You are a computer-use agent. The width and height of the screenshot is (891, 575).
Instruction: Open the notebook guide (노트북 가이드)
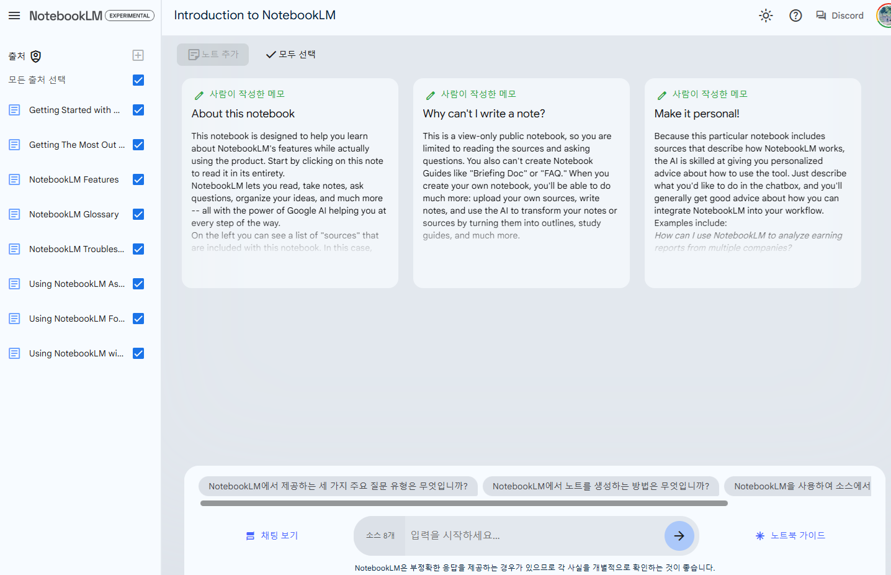(790, 535)
